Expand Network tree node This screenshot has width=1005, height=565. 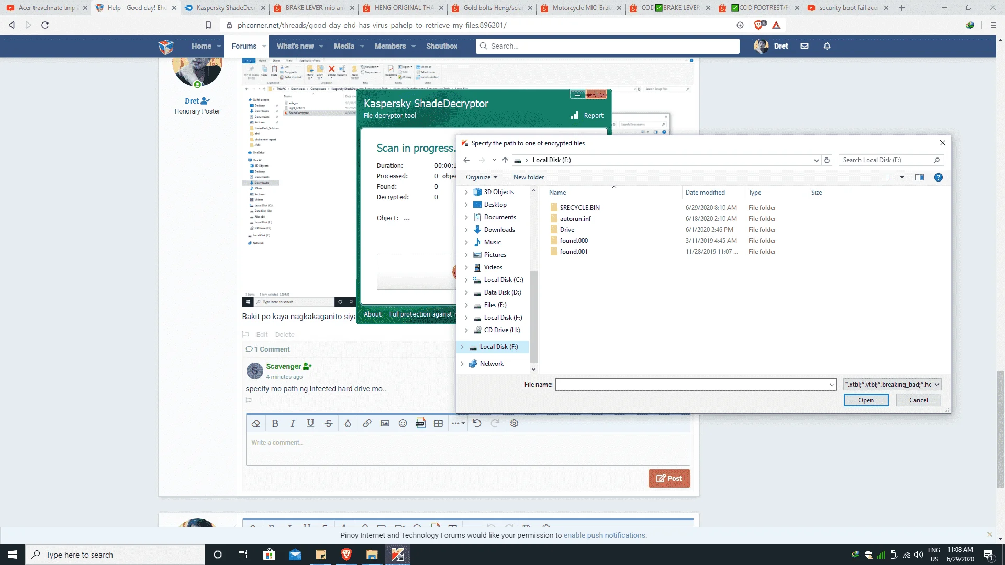tap(462, 364)
